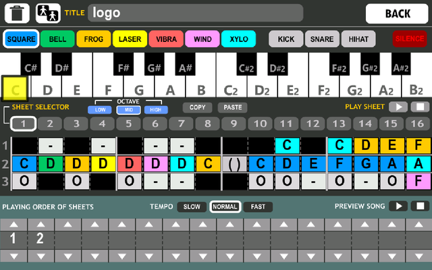Open sheet 5 in selector
The width and height of the screenshot is (432, 270).
pos(129,124)
